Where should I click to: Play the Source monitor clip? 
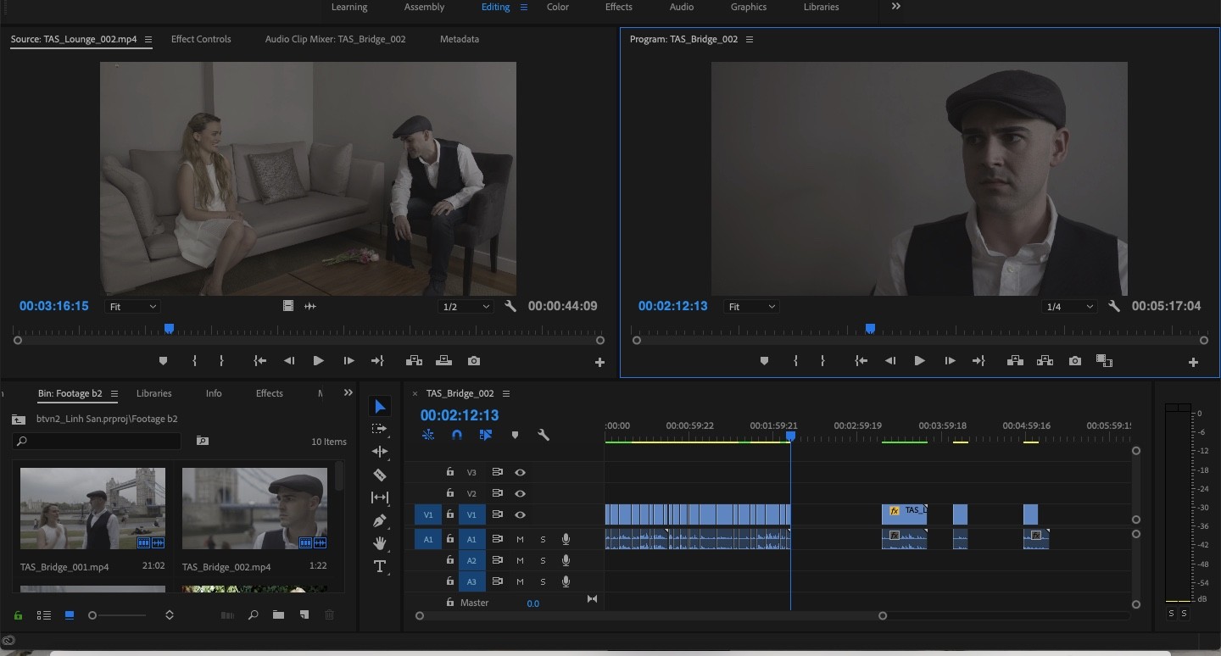point(318,361)
